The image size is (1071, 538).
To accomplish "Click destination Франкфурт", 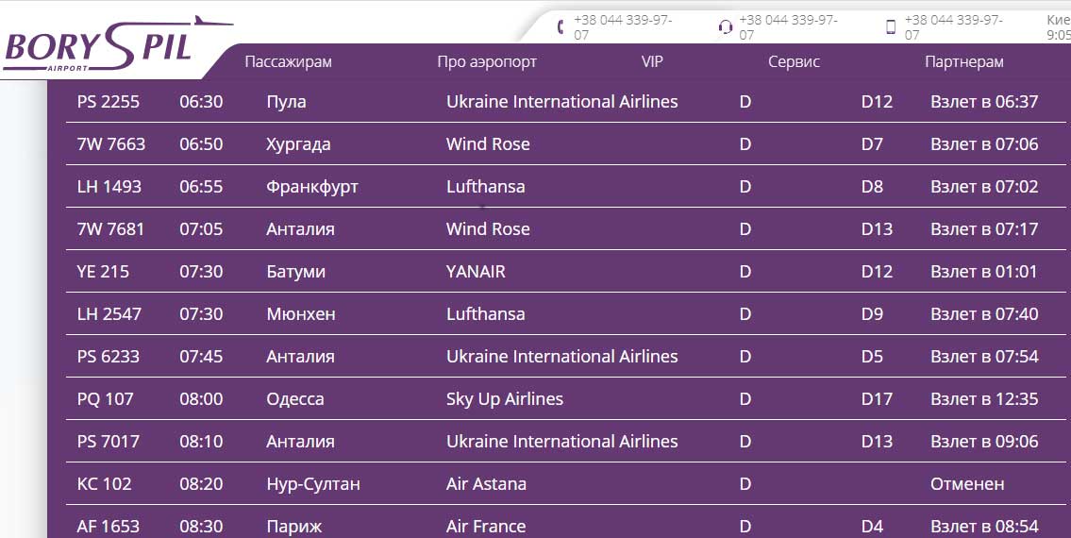I will [312, 187].
